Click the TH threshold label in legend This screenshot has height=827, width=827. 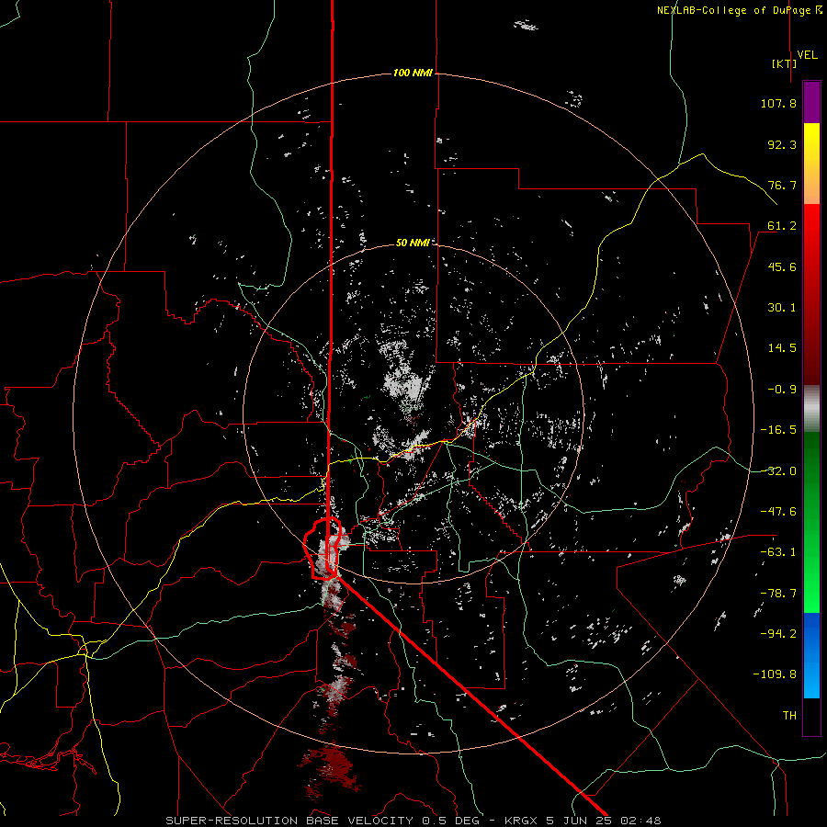click(x=789, y=716)
